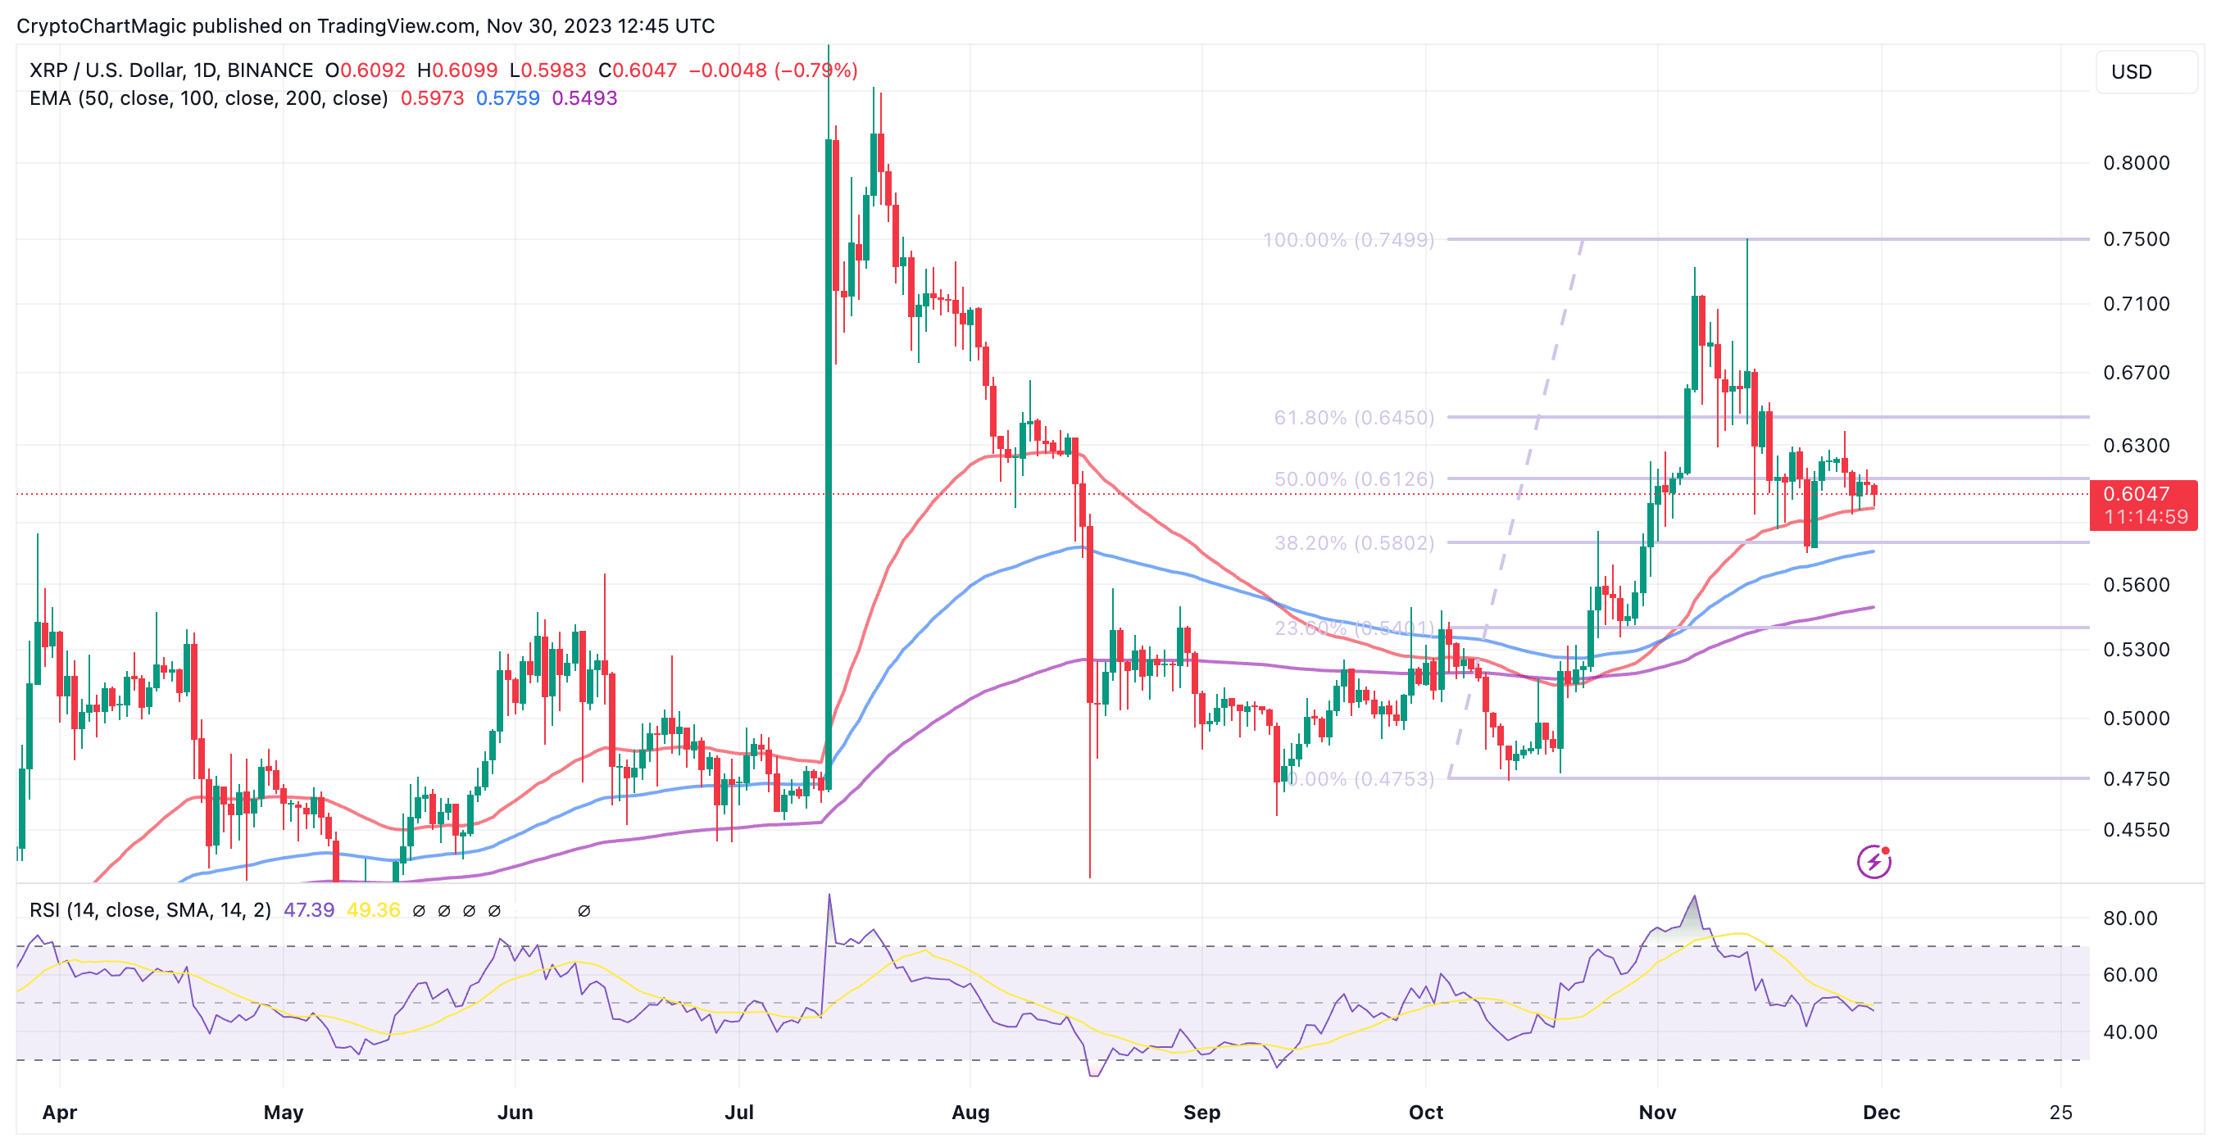Click the 0.4550 price axis label
Viewport: 2221px width, 1147px height.
click(2137, 829)
